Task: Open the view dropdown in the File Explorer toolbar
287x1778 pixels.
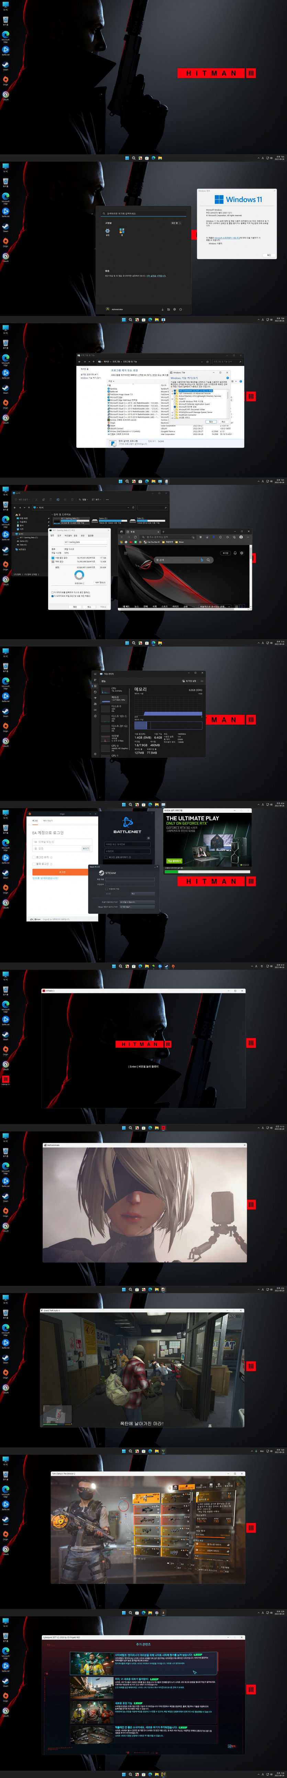Action: tap(96, 500)
